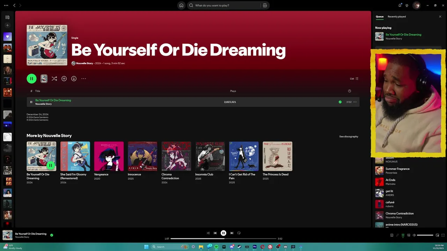The height and width of the screenshot is (251, 447).
Task: Open Your Library sidebar icon
Action: 7,17
